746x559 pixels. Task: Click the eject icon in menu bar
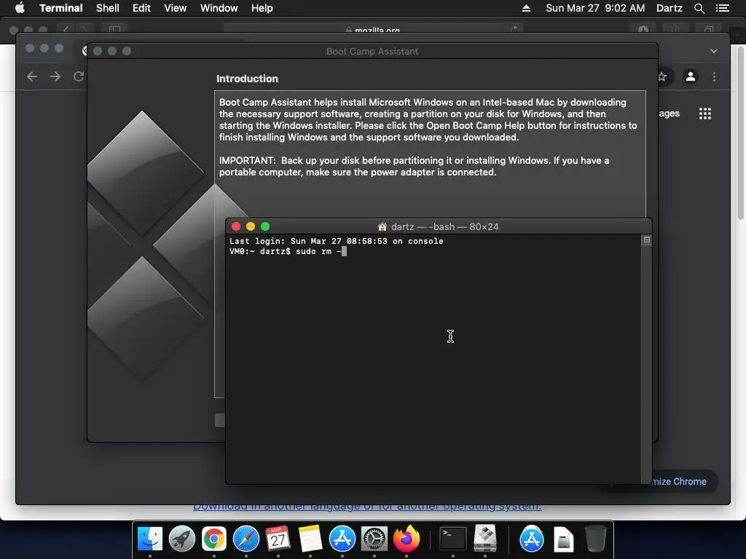(526, 8)
